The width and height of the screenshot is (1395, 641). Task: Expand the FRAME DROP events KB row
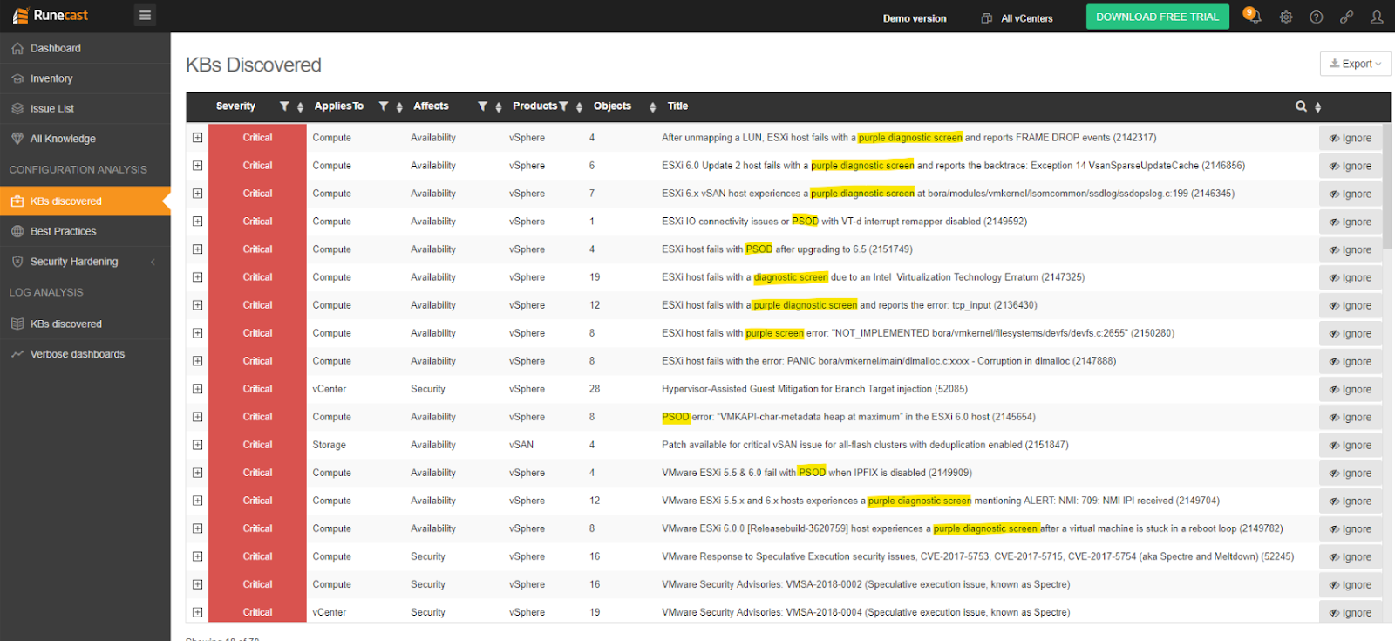click(198, 138)
